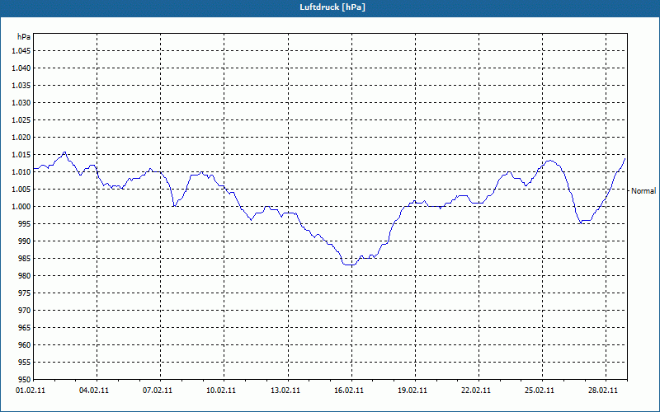
Task: Click the pressure curve peak after 25.02.11
Action: point(549,161)
